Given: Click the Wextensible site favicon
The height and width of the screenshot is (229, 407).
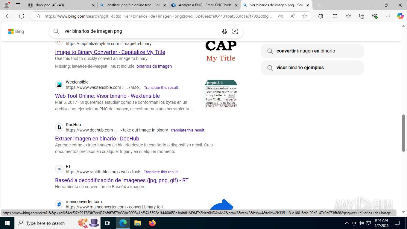Looking at the screenshot, I should (x=59, y=85).
